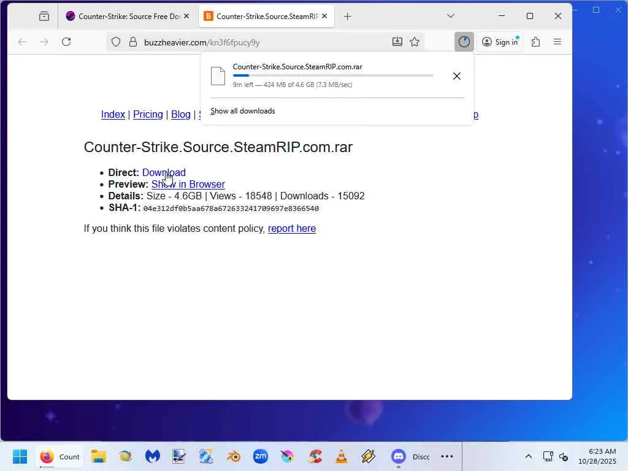The image size is (628, 471).
Task: Open File Explorer from taskbar
Action: (99, 456)
